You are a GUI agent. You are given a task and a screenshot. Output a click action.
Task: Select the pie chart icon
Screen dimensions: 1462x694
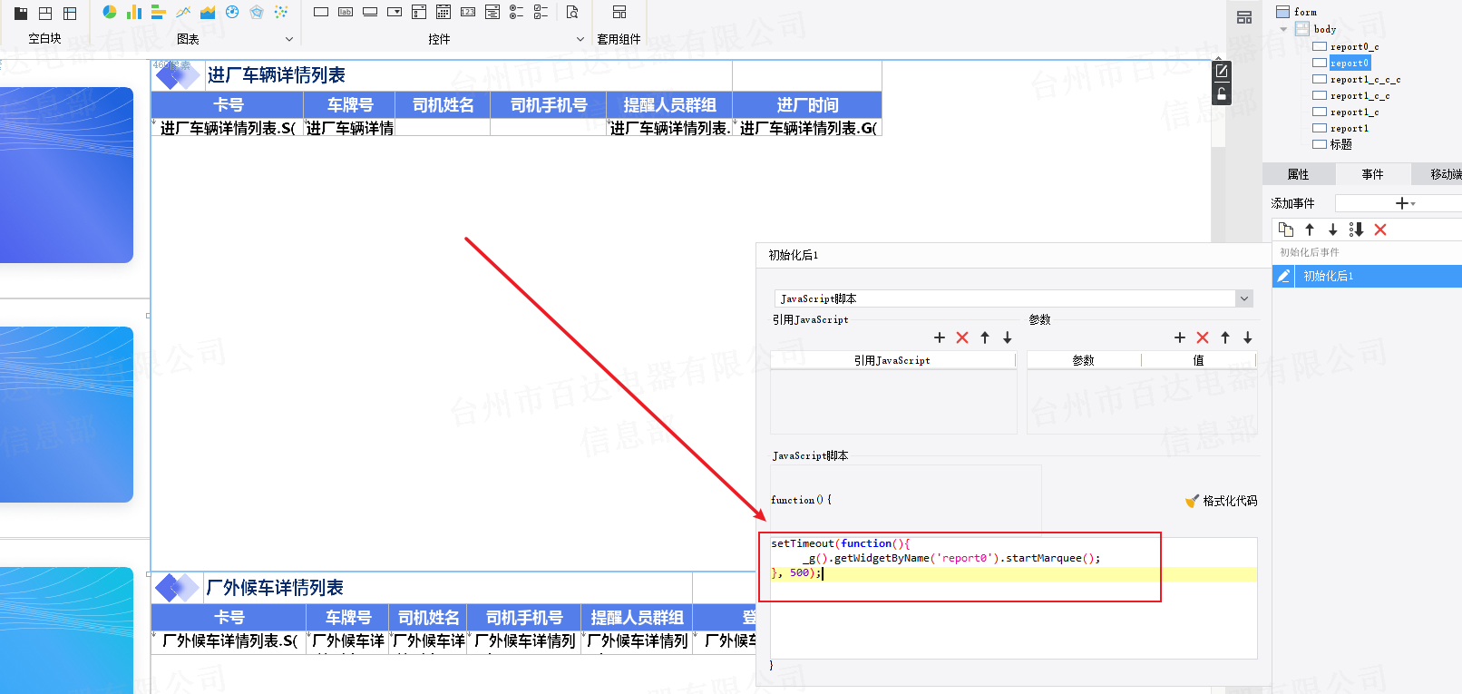click(110, 12)
